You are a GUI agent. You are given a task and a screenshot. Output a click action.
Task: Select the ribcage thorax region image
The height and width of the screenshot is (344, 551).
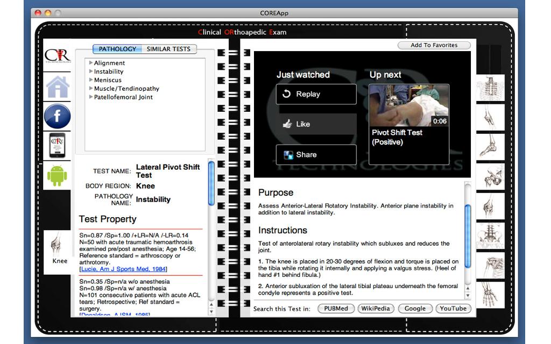coord(490,88)
